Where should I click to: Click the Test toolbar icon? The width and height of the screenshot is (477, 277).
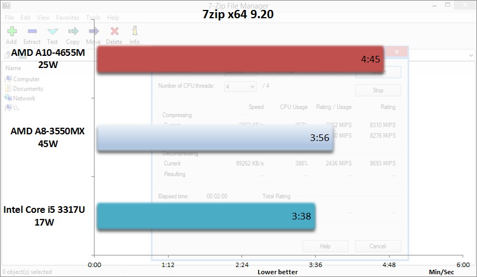coord(53,31)
